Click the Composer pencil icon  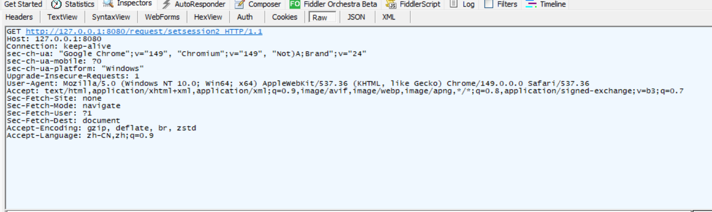click(x=239, y=4)
